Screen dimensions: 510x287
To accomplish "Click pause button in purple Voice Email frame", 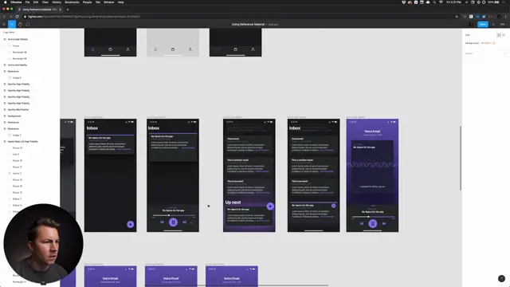I will pos(373,223).
